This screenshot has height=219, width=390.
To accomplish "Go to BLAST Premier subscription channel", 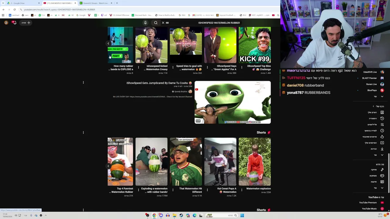I will coord(372,78).
